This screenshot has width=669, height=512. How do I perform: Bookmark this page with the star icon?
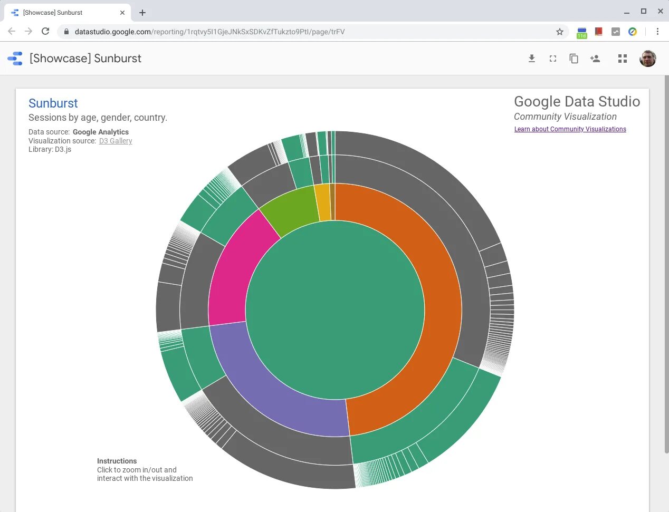pos(560,32)
